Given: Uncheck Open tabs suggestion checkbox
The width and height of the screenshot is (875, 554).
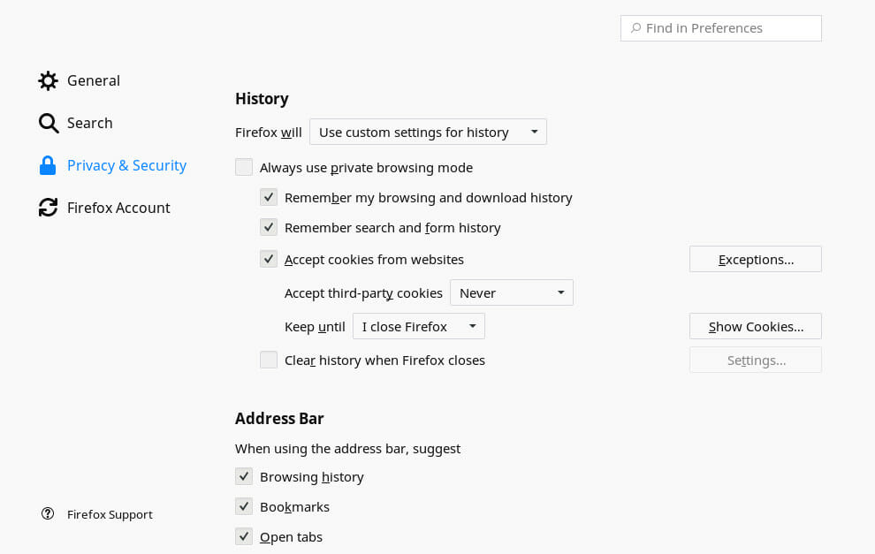Looking at the screenshot, I should (x=244, y=536).
